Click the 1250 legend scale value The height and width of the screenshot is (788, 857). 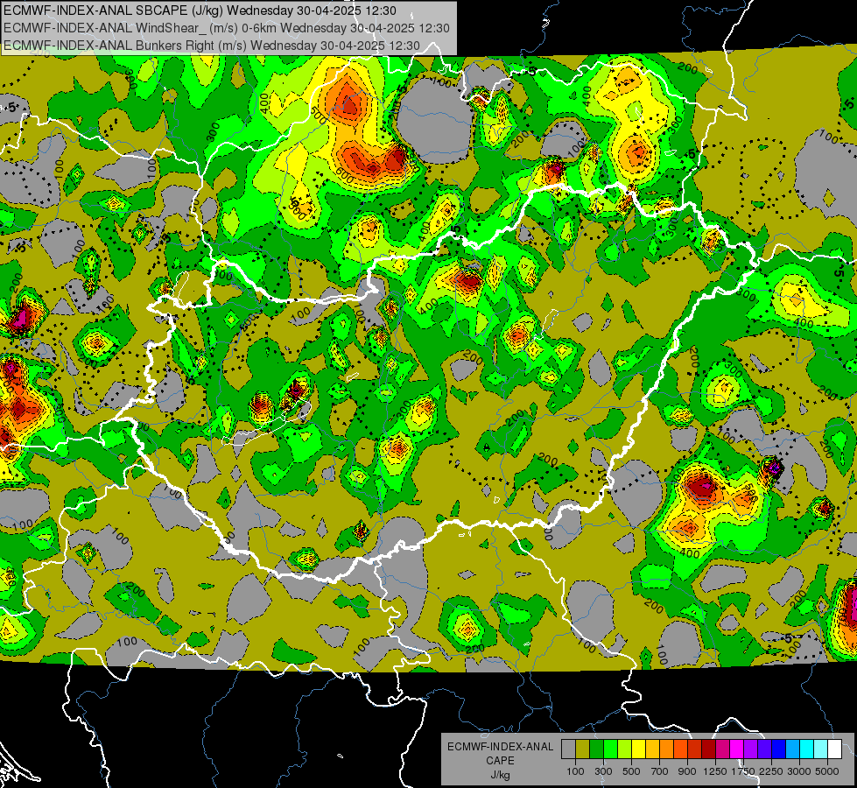(x=715, y=771)
